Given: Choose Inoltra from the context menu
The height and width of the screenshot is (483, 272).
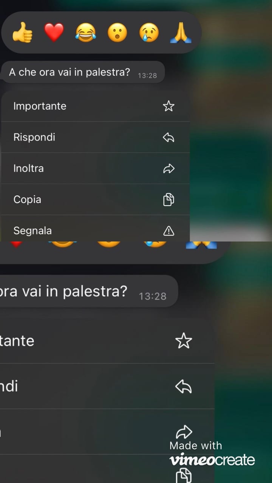Looking at the screenshot, I should 96,168.
